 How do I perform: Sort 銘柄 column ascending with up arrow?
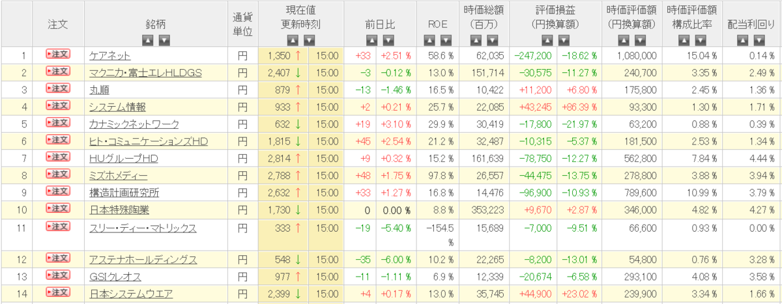click(147, 40)
